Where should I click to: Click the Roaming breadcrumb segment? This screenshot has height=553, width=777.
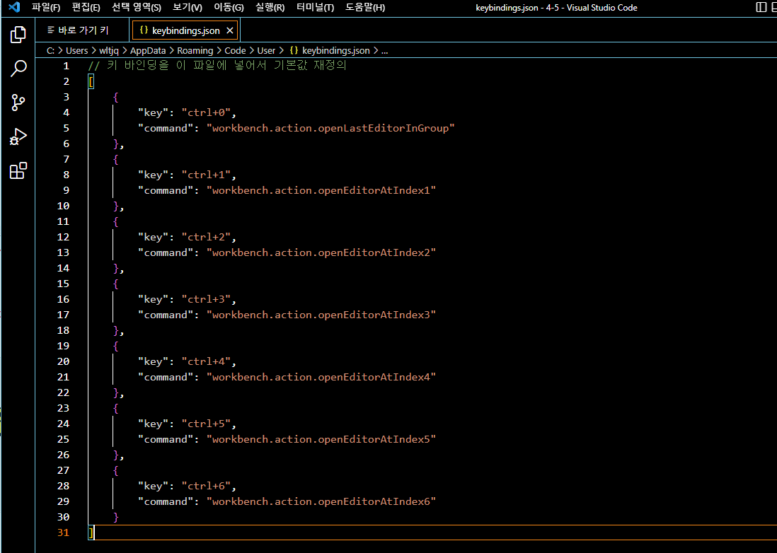pos(195,50)
